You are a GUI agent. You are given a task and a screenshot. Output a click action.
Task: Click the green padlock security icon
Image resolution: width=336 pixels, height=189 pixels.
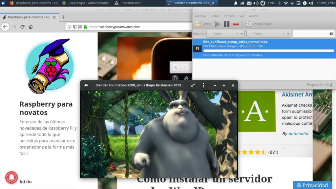tap(85, 27)
